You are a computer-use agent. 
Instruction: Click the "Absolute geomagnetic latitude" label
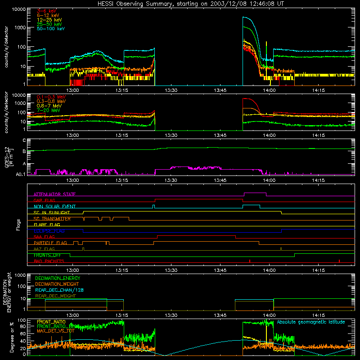point(311,322)
